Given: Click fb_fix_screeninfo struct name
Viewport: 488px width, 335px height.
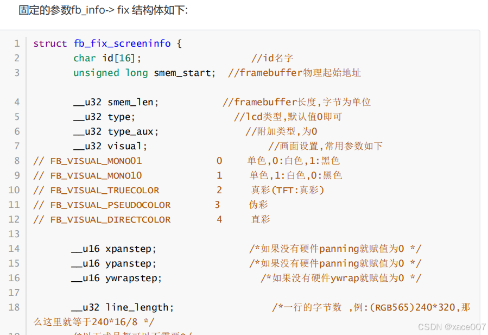Looking at the screenshot, I should 122,43.
